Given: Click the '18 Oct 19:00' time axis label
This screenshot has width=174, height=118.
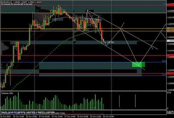Looking at the screenshot, I should tap(108, 116).
